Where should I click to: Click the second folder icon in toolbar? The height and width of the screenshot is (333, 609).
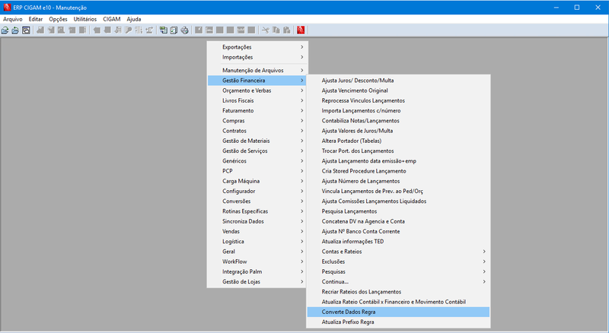pos(15,30)
